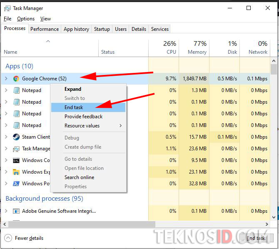
Task: Click the Fewer details arrow icon
Action: 8,238
